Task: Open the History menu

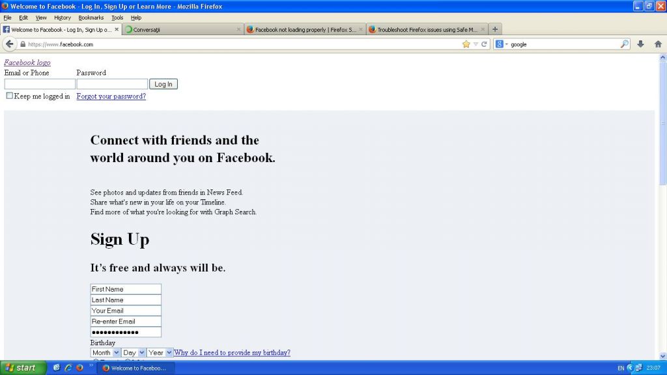Action: 63,18
